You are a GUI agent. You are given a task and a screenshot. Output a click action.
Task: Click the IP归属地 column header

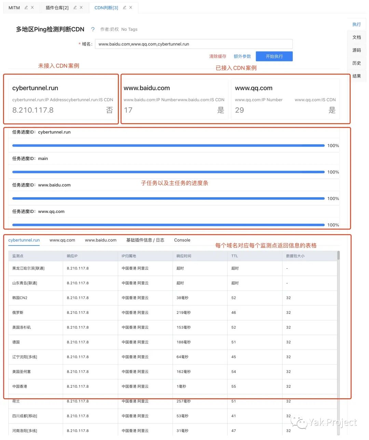[x=145, y=256]
